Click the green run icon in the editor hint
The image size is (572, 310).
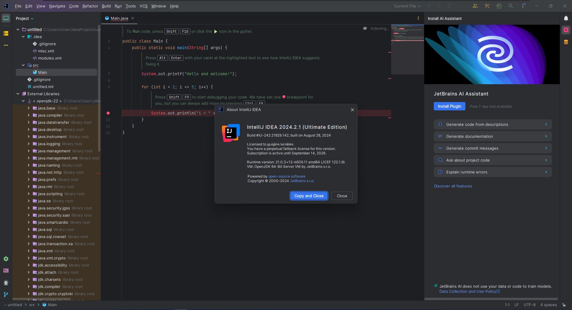coord(216,31)
